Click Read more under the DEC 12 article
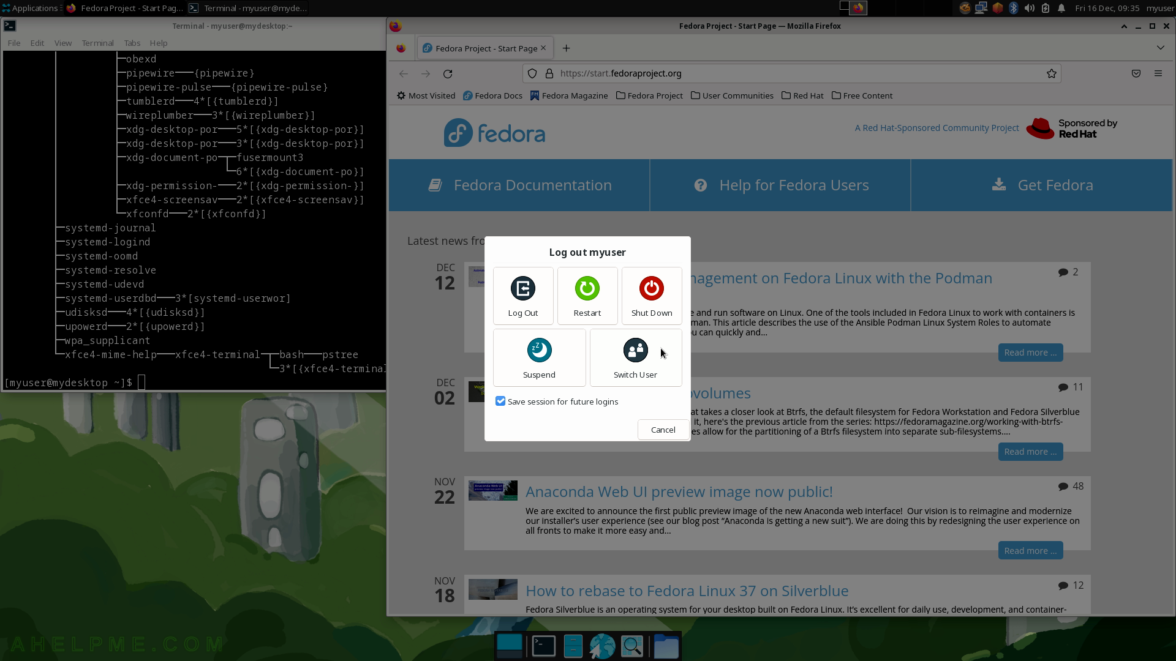 [x=1030, y=353]
